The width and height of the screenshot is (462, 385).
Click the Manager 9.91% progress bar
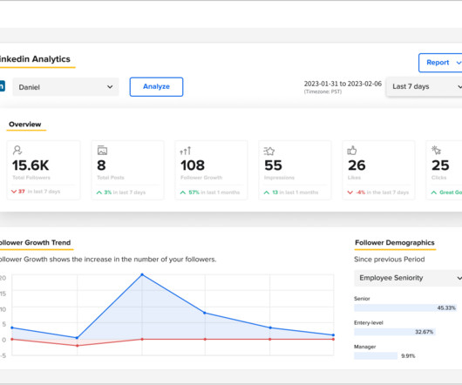tap(376, 356)
